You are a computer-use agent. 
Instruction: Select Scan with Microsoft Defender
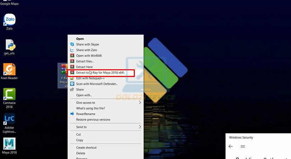tap(97, 84)
